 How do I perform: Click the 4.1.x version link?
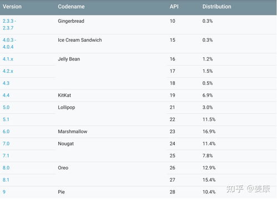tap(8, 59)
